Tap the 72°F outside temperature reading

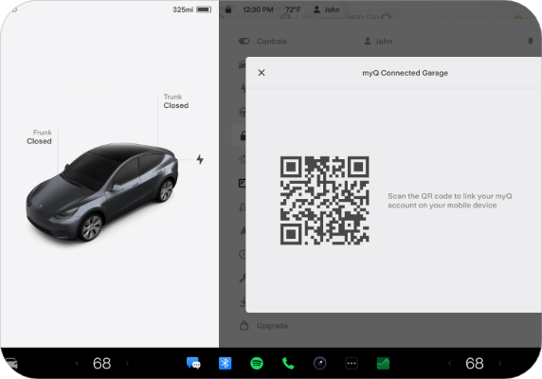pos(293,9)
